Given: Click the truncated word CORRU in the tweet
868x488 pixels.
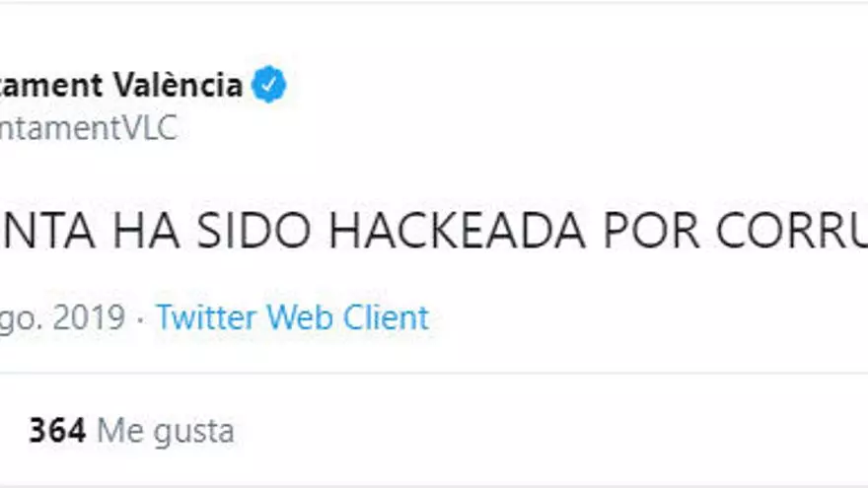Looking at the screenshot, I should tap(792, 230).
